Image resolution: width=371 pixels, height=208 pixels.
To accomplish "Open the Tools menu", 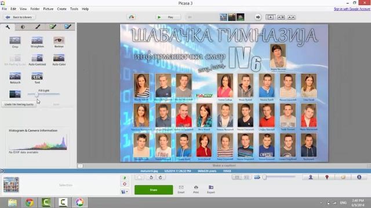I will (74, 9).
